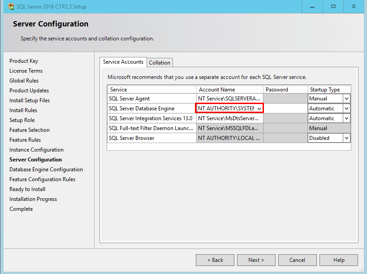Select the SQL Server Agent service row
Screen dimensions: 367x274
click(x=152, y=99)
